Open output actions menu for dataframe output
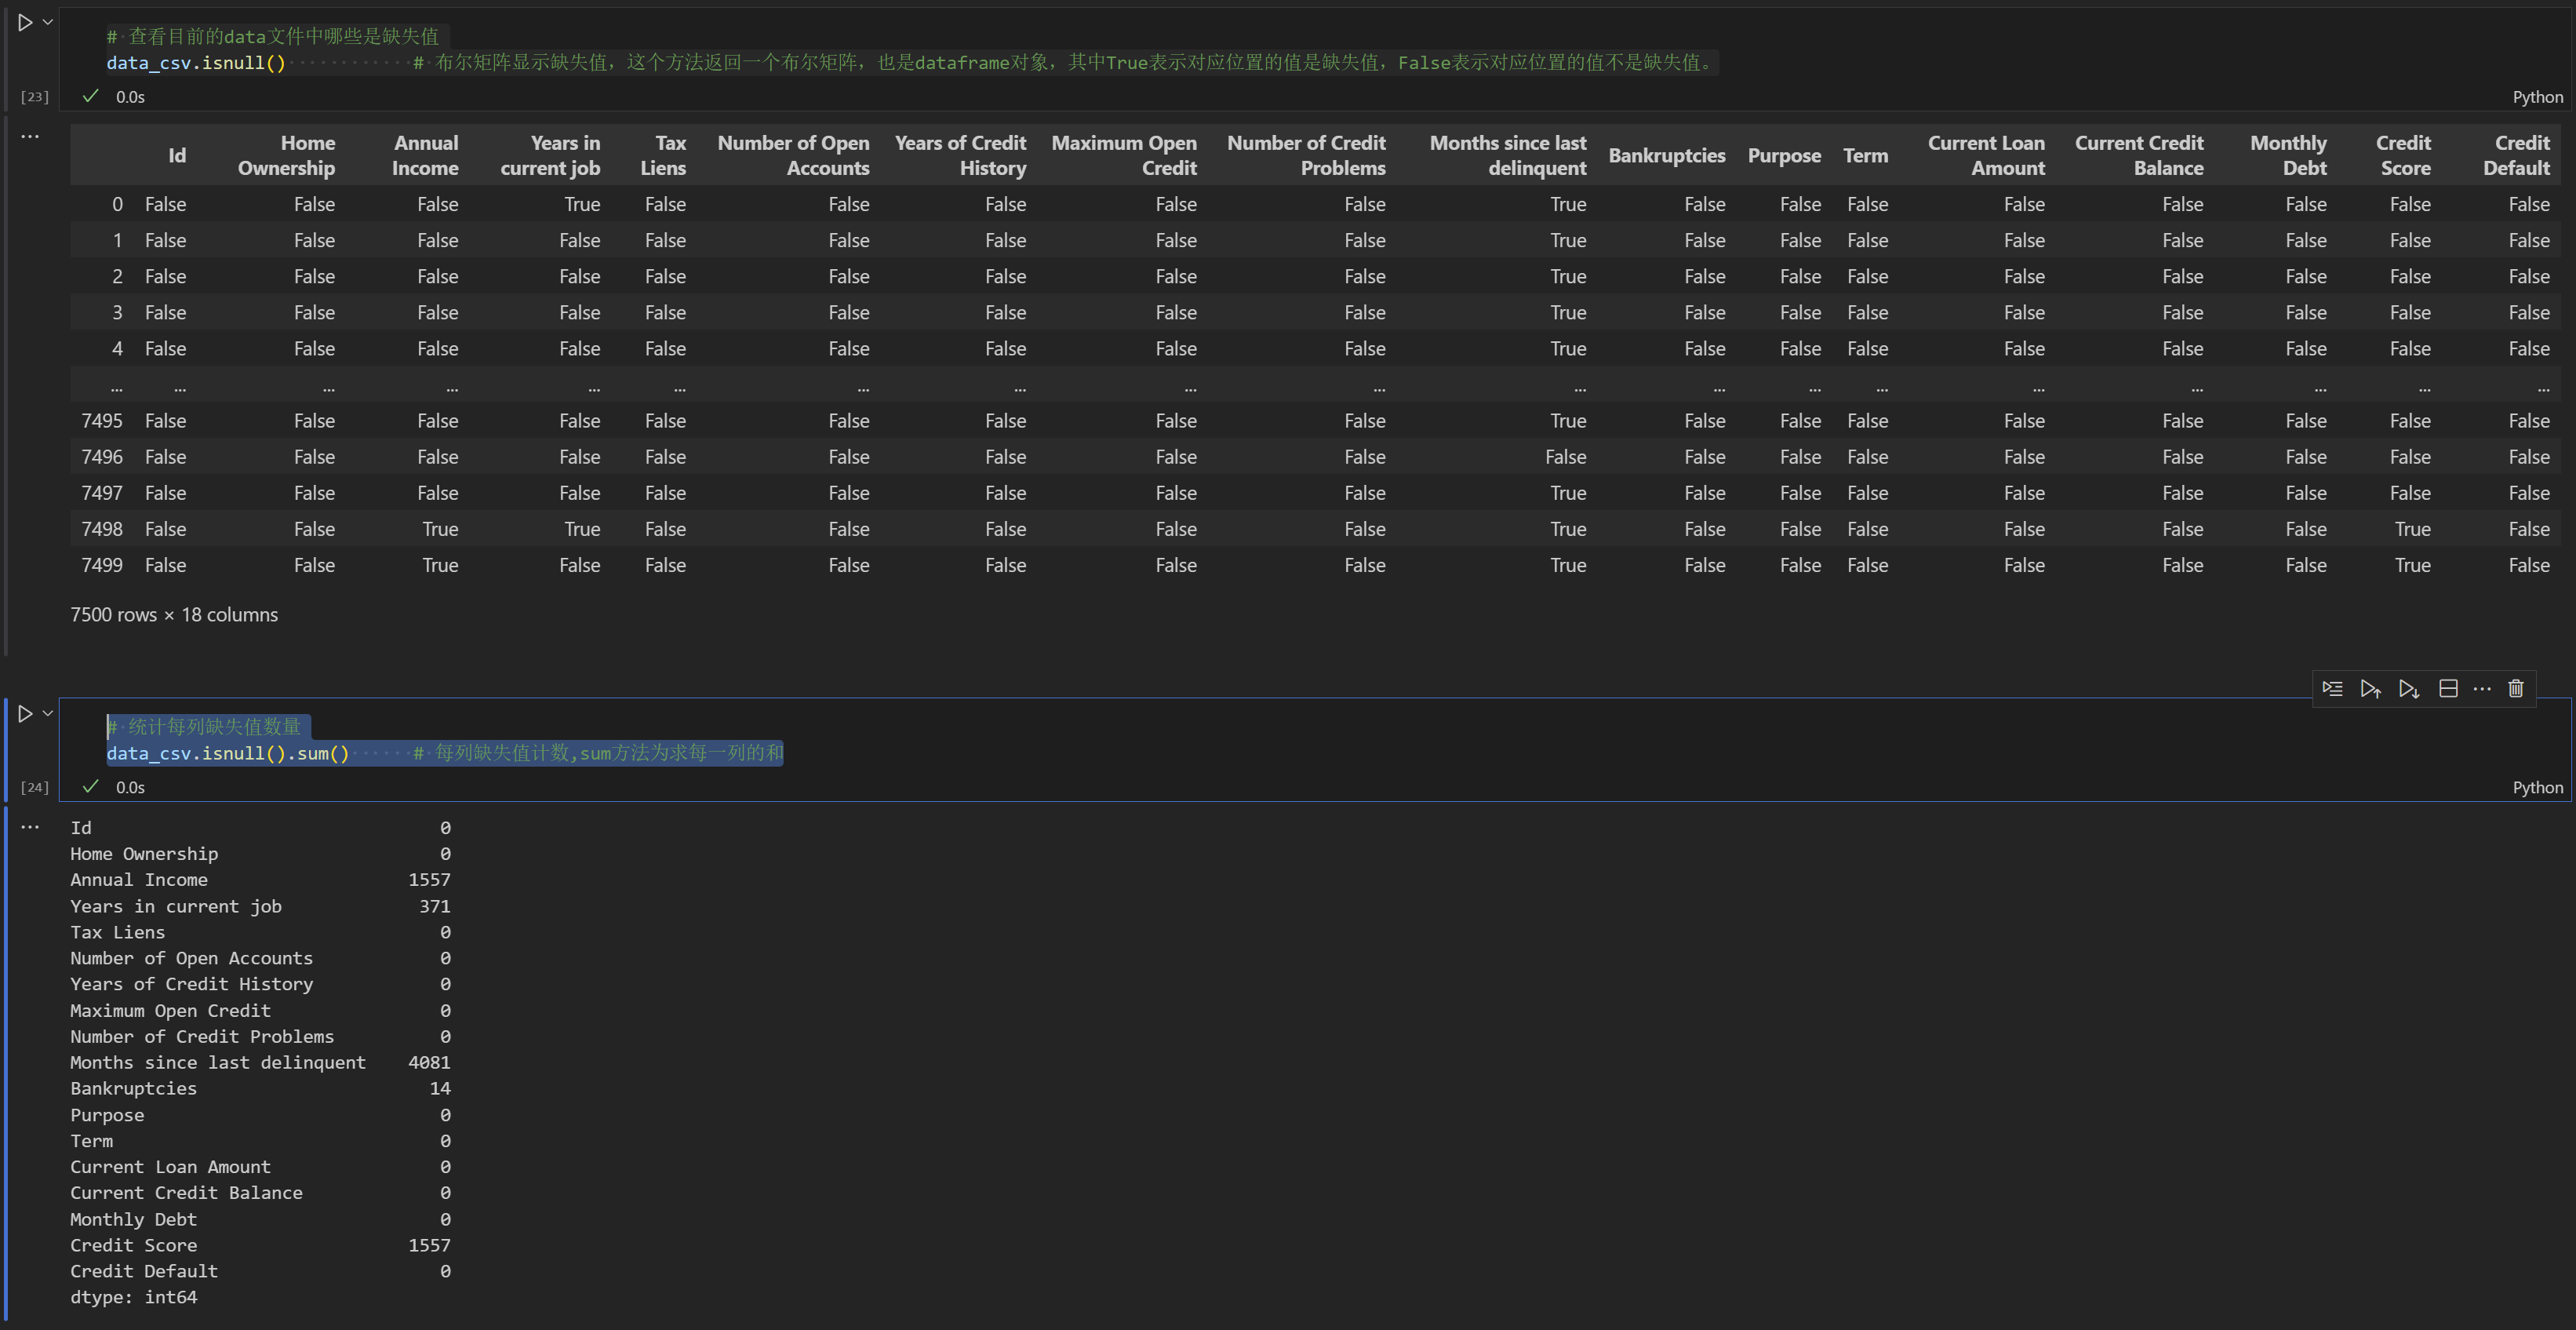The height and width of the screenshot is (1330, 2576). [x=30, y=136]
